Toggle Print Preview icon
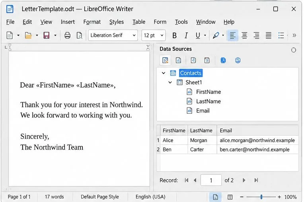 click(x=79, y=35)
